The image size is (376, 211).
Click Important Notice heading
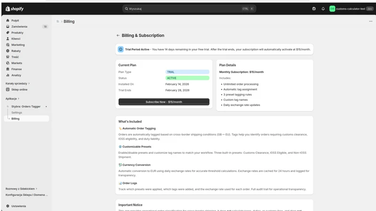(x=130, y=205)
